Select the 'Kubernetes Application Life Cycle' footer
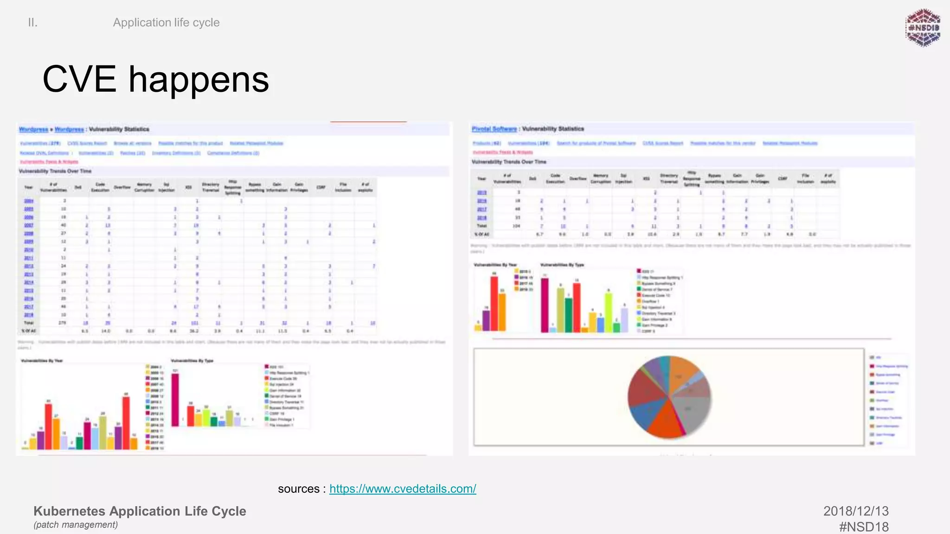 pyautogui.click(x=140, y=511)
